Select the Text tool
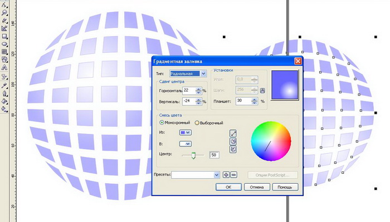This screenshot has height=222, width=390. tap(4, 67)
